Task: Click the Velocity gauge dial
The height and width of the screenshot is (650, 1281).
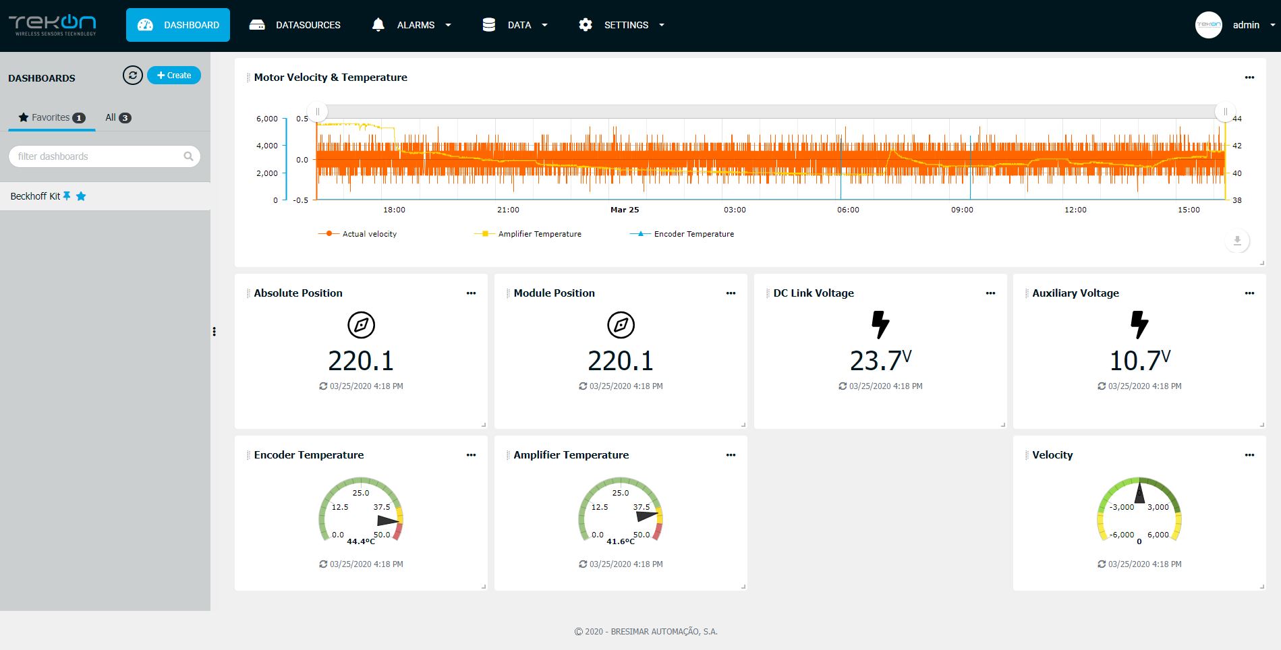Action: [x=1139, y=511]
